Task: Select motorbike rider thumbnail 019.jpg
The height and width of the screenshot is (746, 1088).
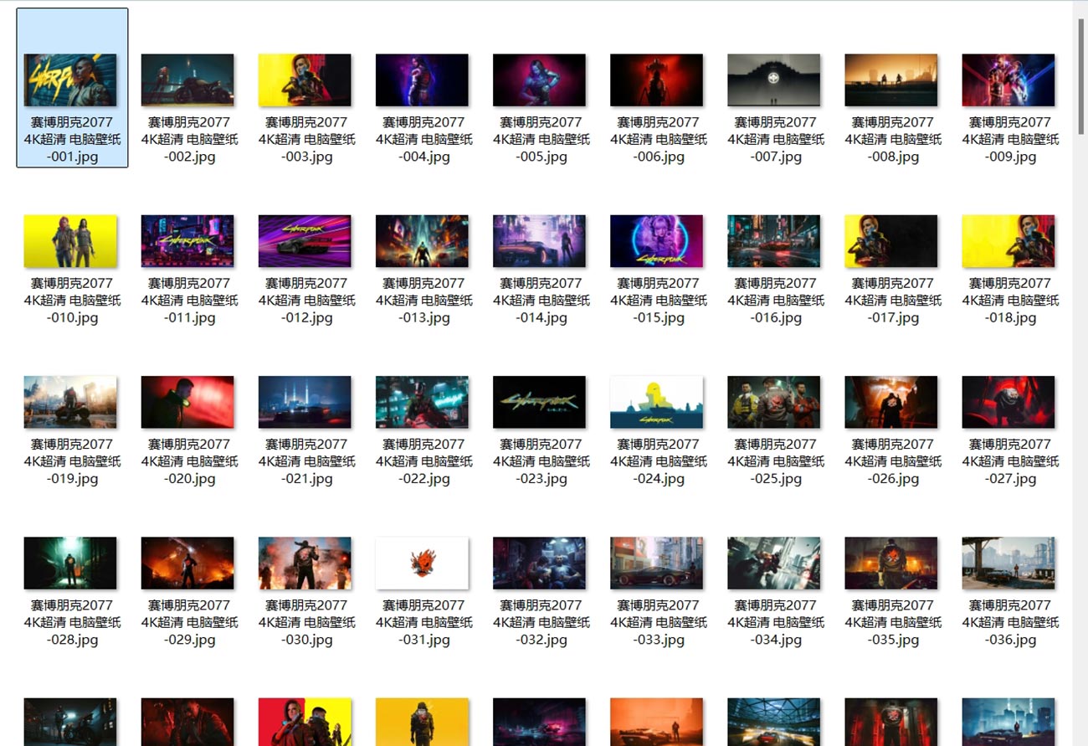Action: 70,402
